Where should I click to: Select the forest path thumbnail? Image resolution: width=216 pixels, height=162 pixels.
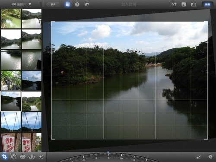tap(11, 80)
